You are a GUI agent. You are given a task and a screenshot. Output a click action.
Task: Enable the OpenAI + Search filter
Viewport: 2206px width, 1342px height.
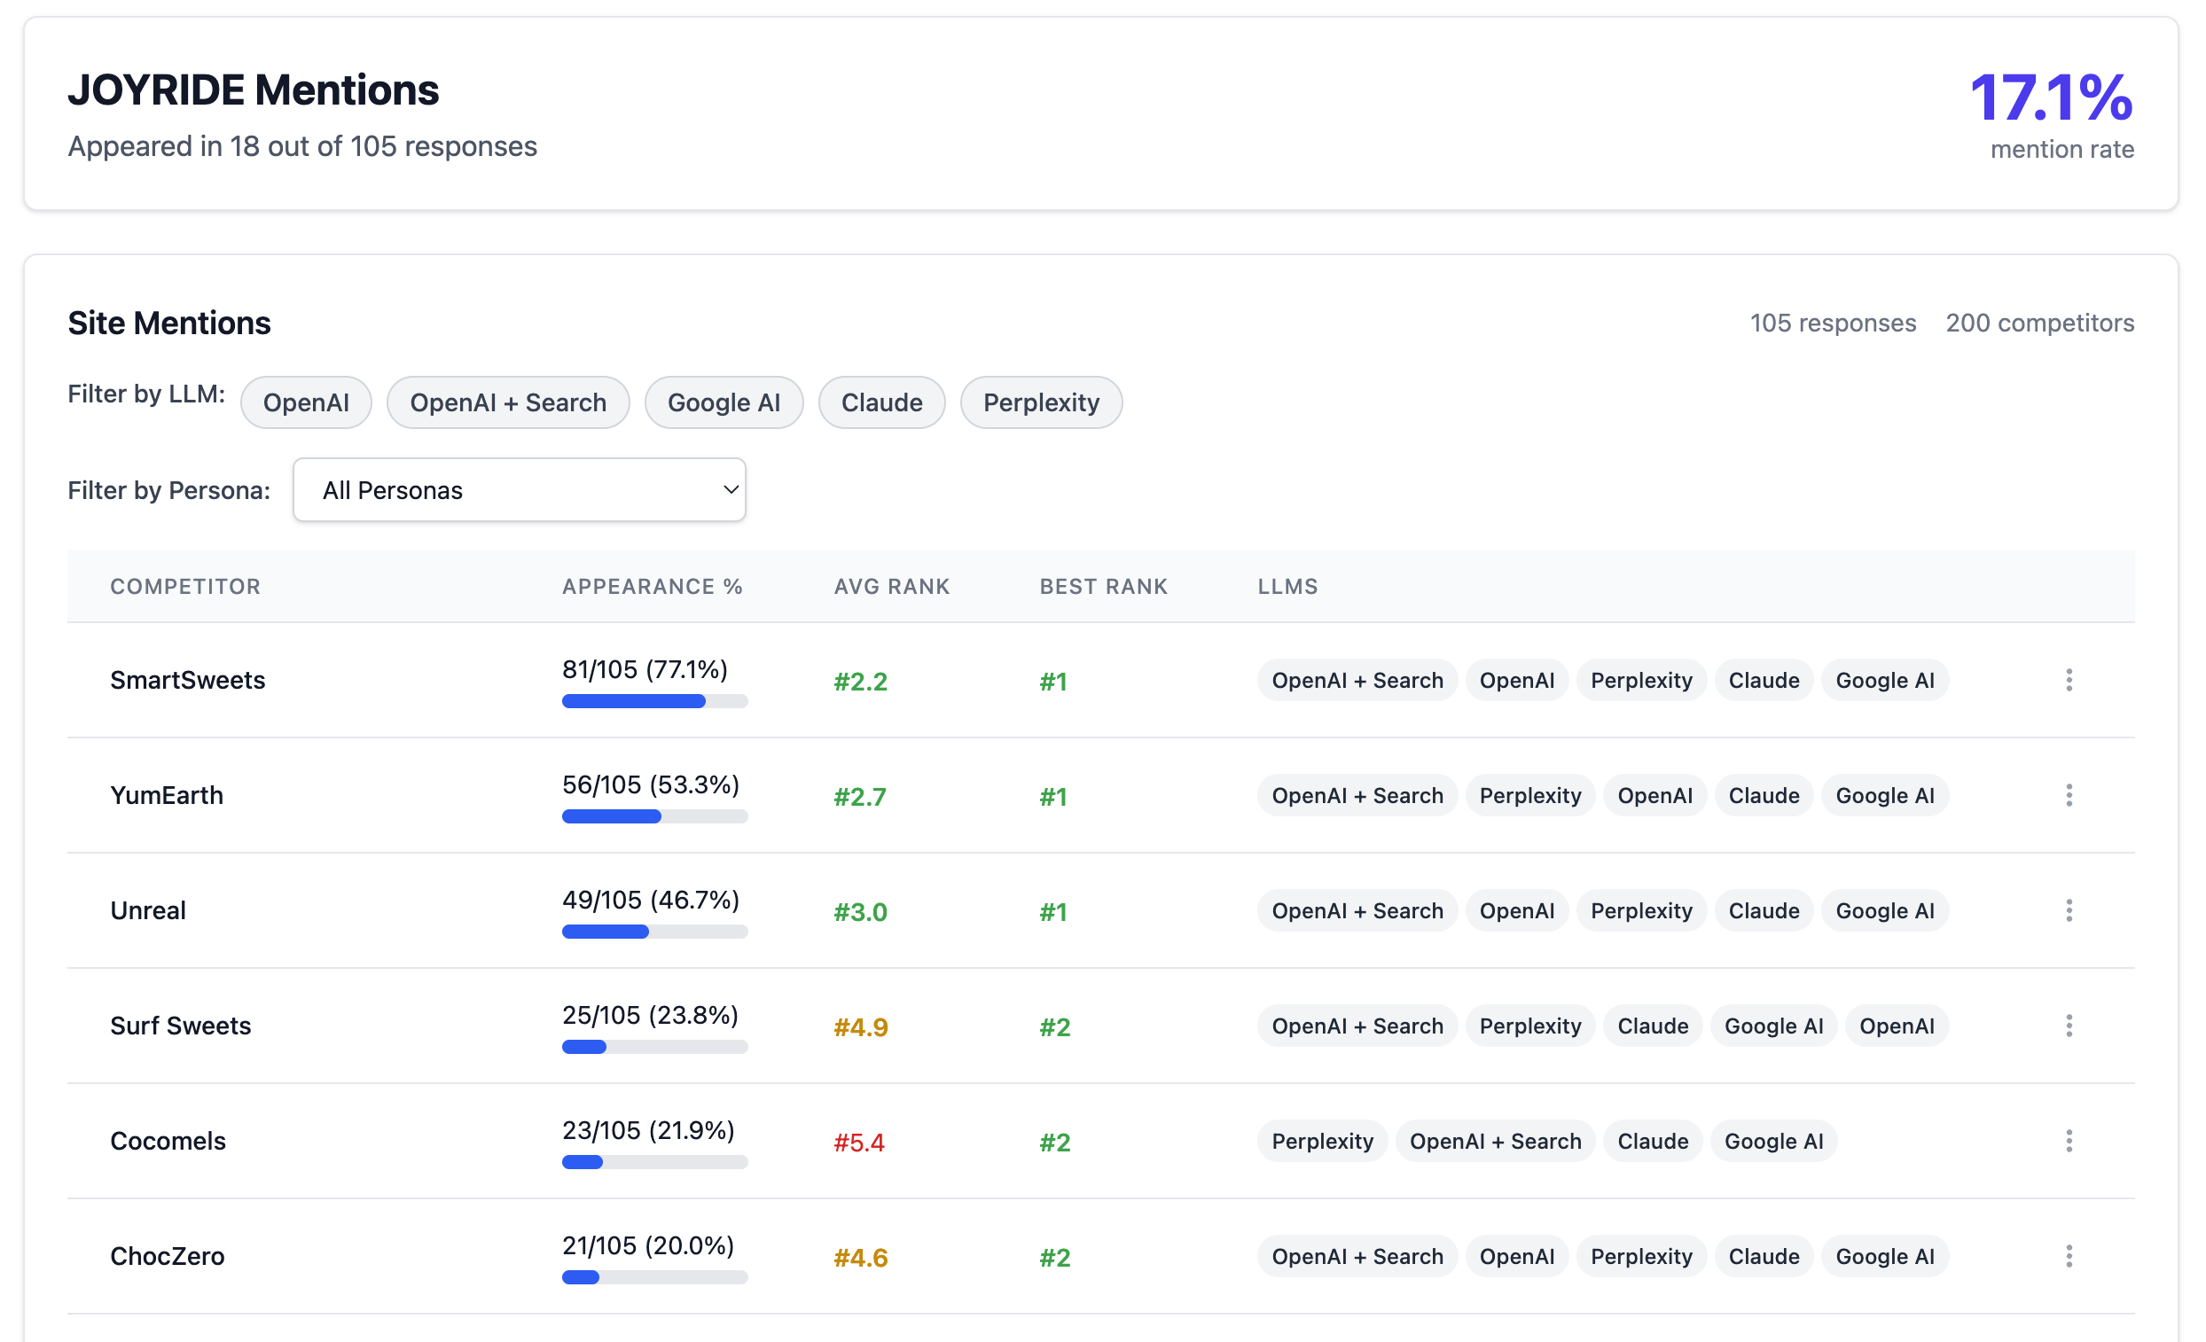pos(508,402)
